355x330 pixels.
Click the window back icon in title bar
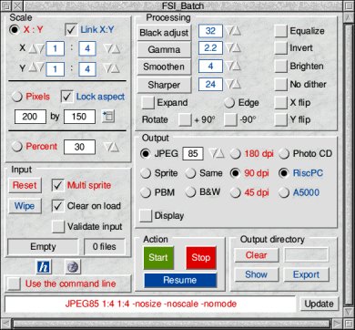(7, 5)
